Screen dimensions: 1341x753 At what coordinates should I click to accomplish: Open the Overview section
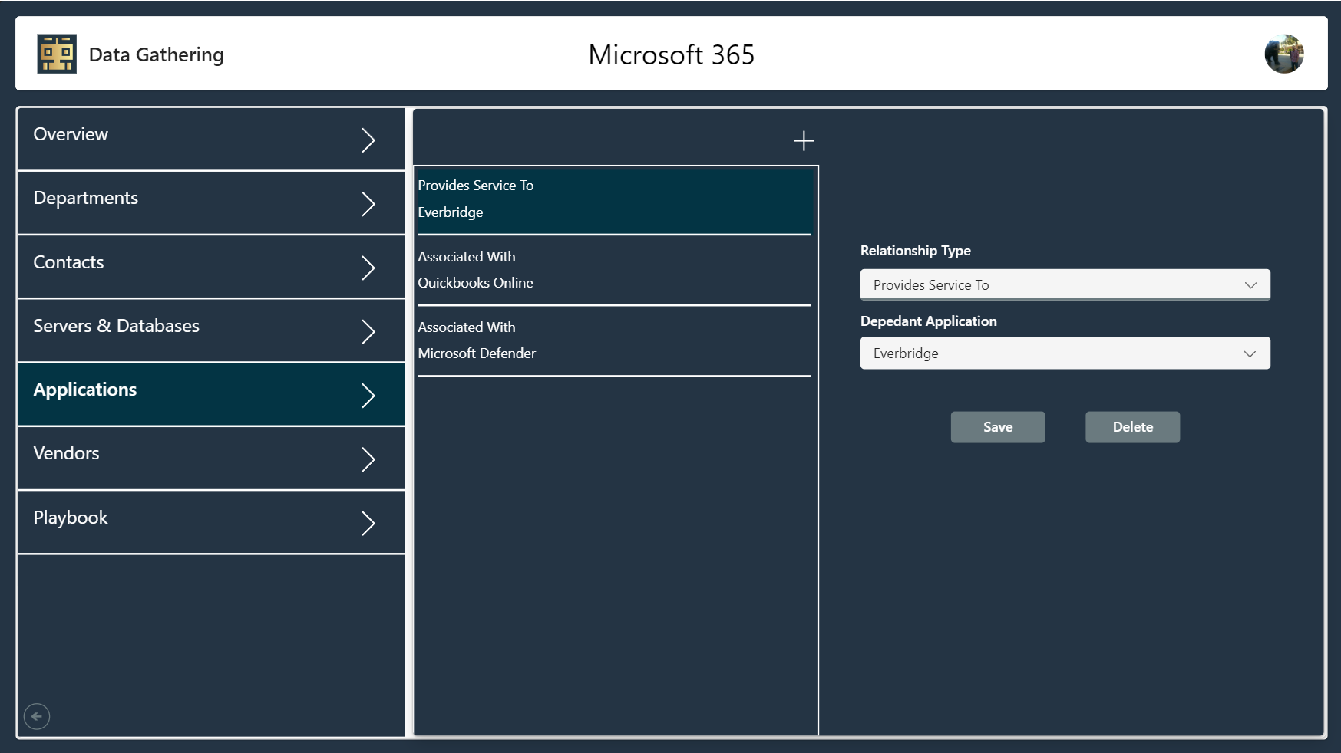pyautogui.click(x=211, y=139)
